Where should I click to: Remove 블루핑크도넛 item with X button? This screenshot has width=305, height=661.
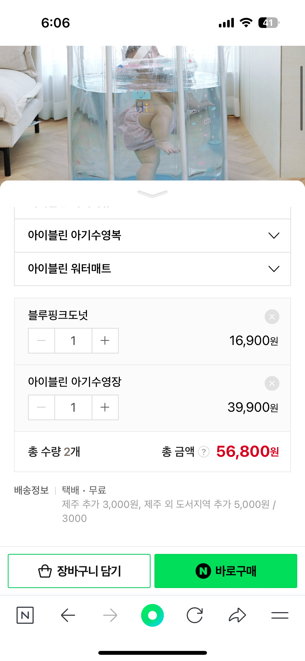pyautogui.click(x=272, y=317)
